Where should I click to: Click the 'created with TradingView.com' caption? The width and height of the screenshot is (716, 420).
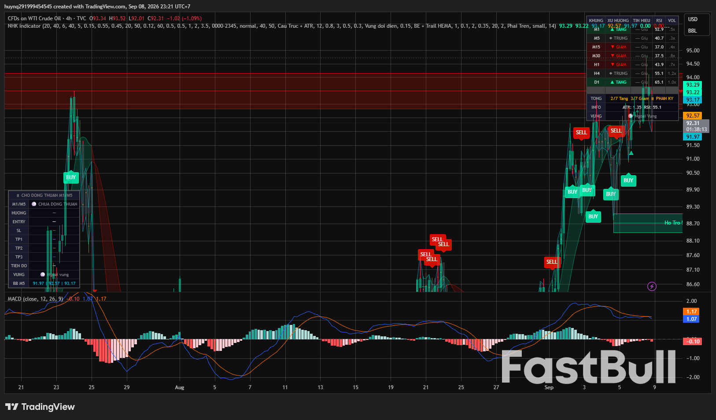(89, 7)
